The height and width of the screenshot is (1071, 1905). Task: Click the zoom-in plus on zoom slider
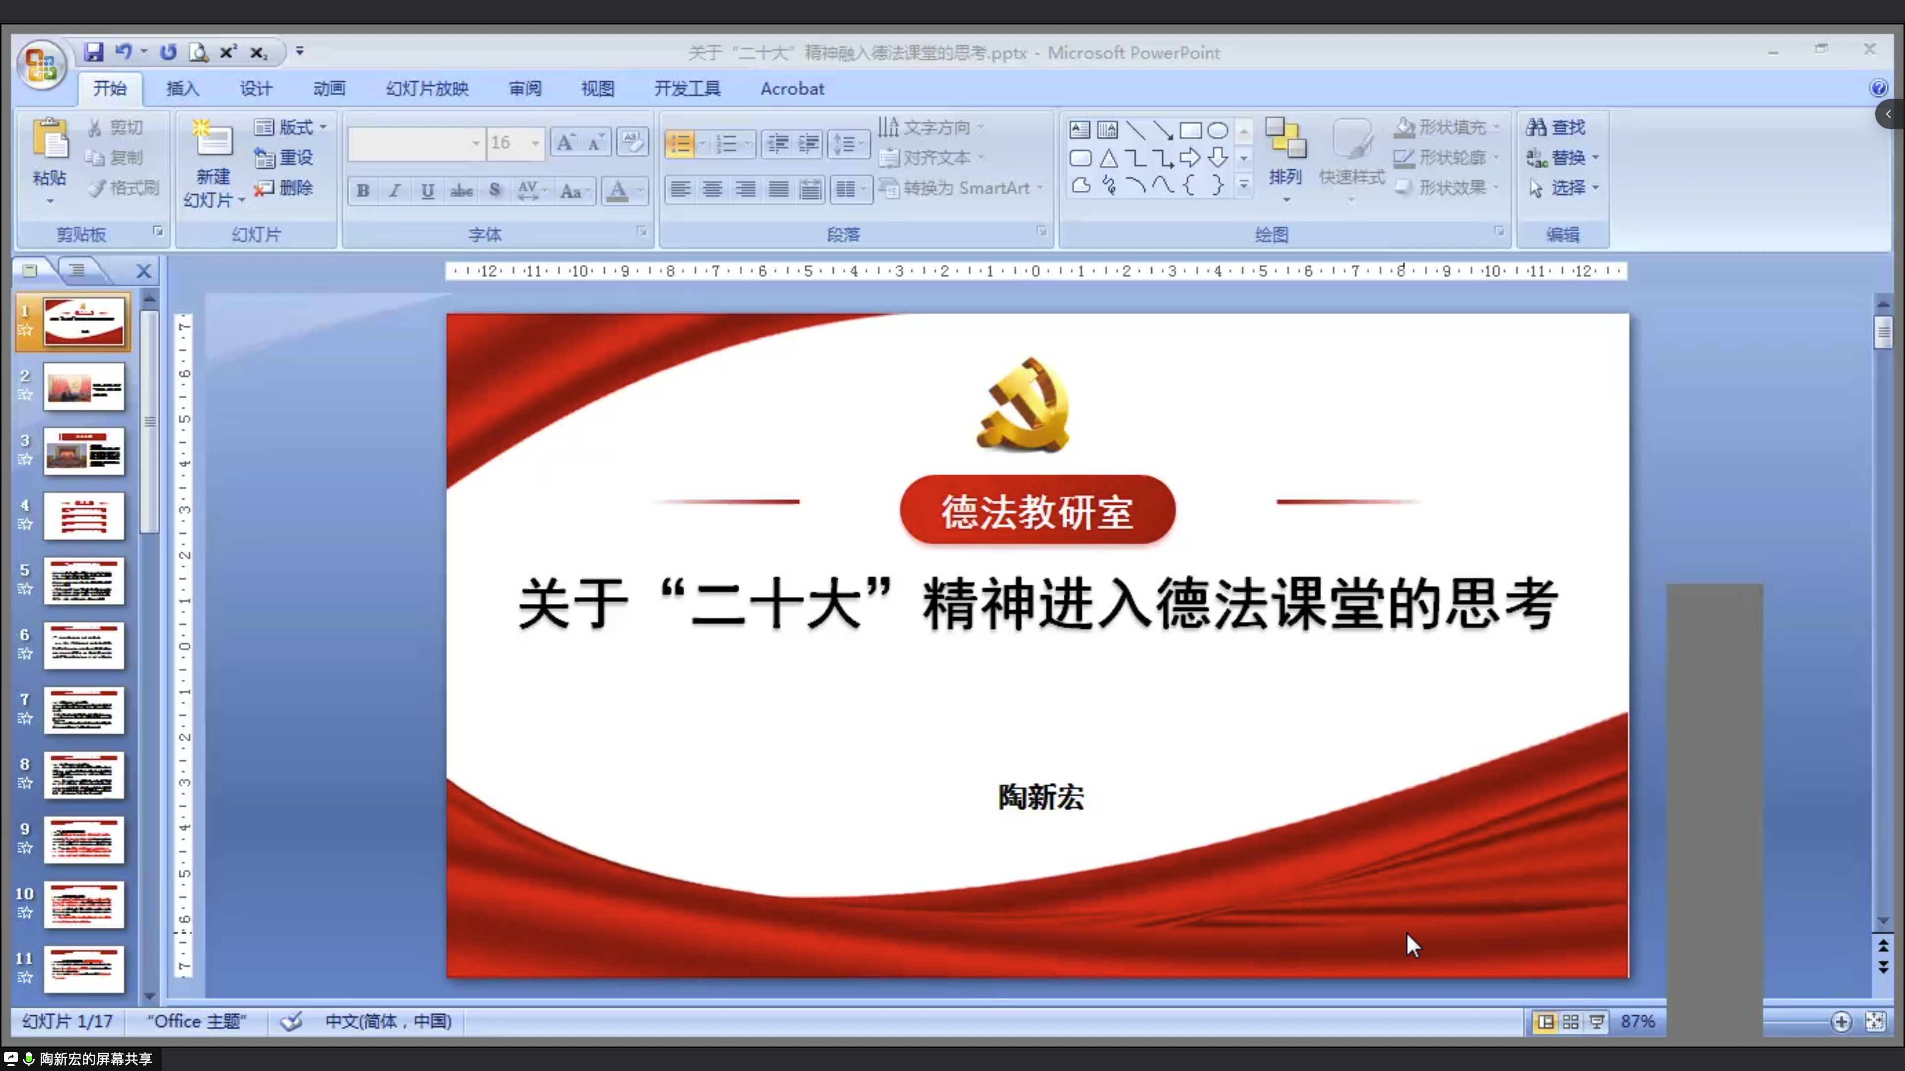(1841, 1021)
